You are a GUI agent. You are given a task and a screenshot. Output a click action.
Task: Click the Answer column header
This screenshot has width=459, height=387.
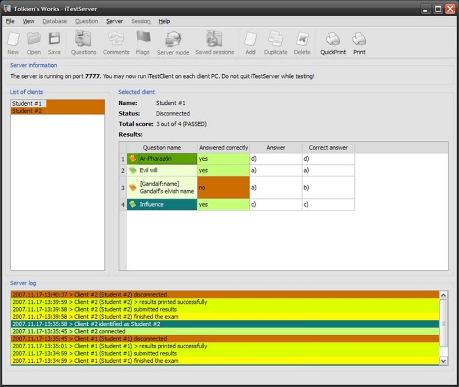point(276,148)
